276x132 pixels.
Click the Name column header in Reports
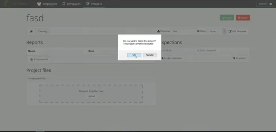32,51
